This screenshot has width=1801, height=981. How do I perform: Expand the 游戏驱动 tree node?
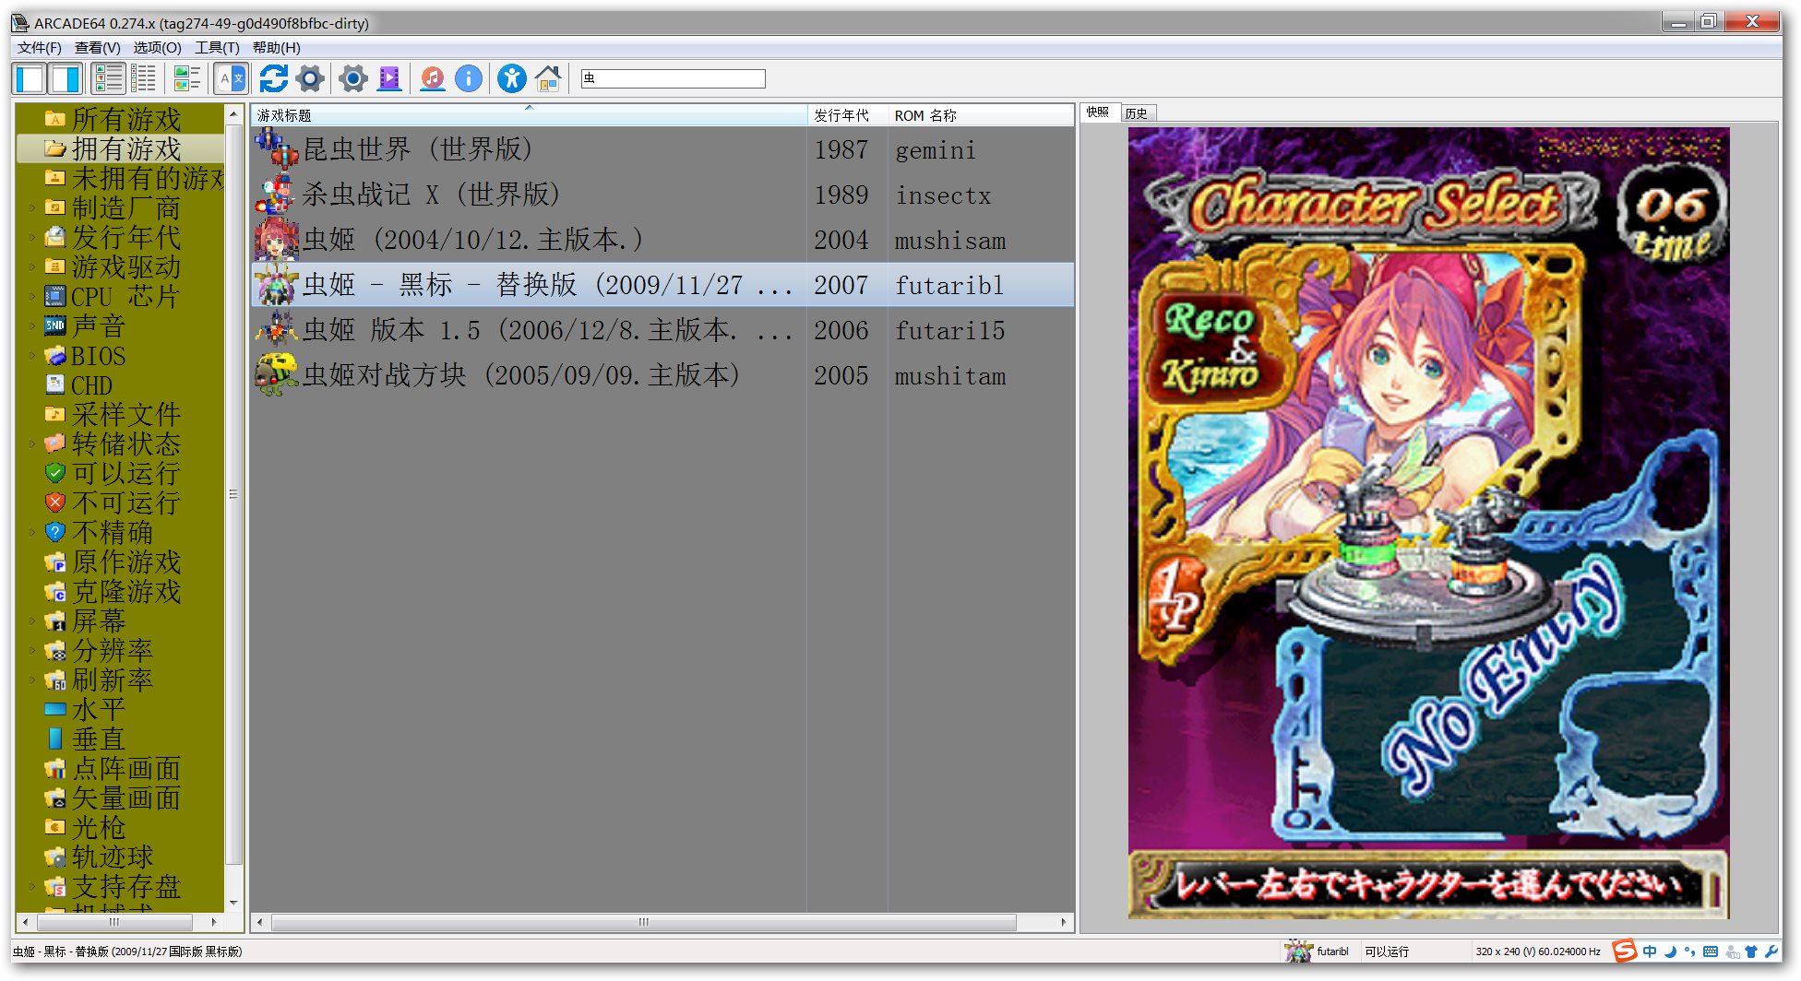pyautogui.click(x=32, y=266)
